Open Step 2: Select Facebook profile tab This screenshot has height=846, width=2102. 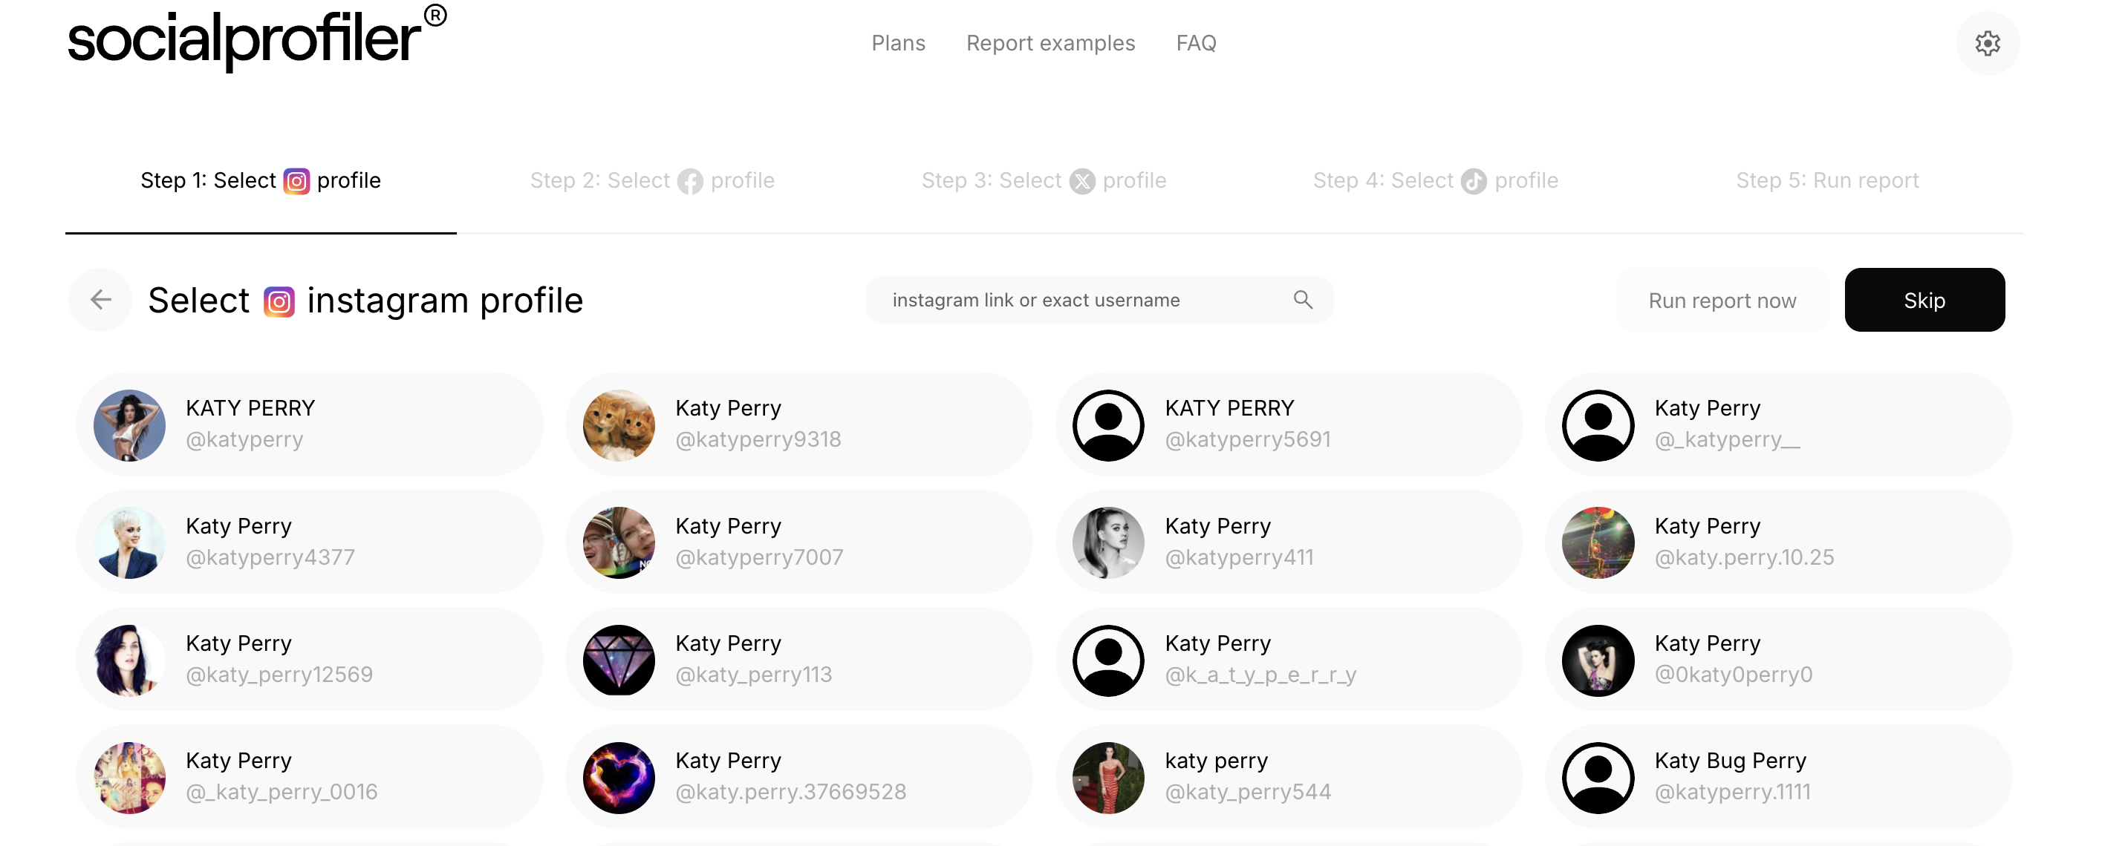pos(652,180)
